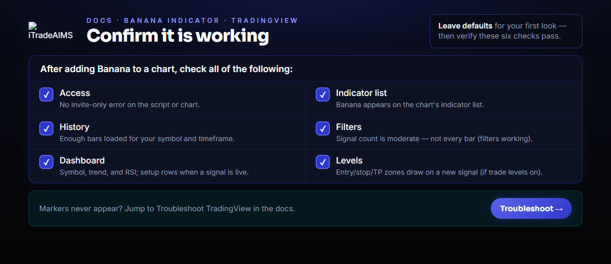Click 'No invite-only error on the script' text
Image resolution: width=611 pixels, height=264 pixels.
coord(130,105)
